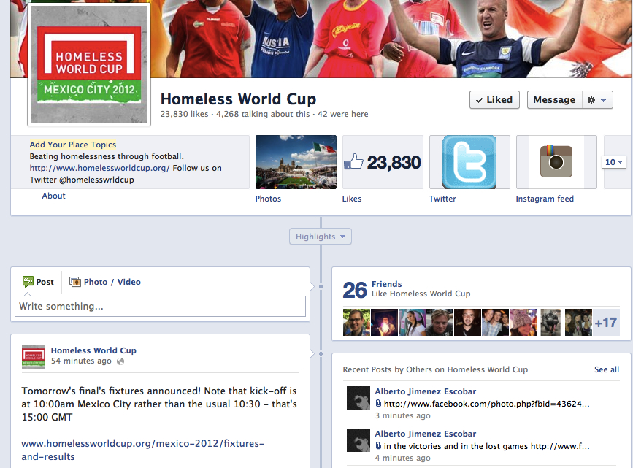Click Alberto's avatar on the 3 minutes ago post

click(358, 398)
